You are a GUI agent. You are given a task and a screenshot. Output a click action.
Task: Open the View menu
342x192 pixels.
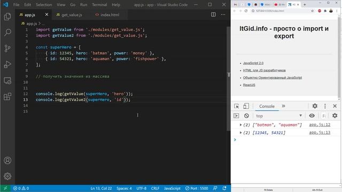point(61,5)
